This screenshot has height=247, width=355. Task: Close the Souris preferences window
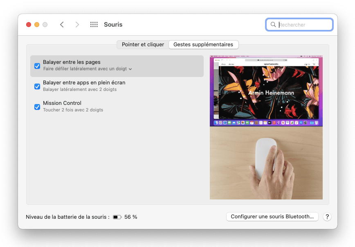[x=29, y=25]
